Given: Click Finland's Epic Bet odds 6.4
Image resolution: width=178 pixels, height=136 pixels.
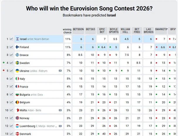Looking at the screenshot, I should click(103, 47).
